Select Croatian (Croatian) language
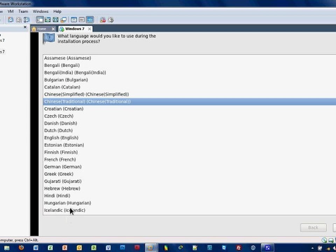 (189, 109)
